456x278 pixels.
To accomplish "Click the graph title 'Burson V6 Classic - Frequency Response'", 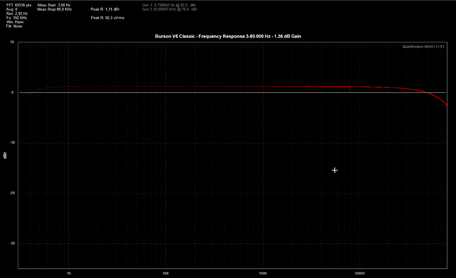I will 228,36.
